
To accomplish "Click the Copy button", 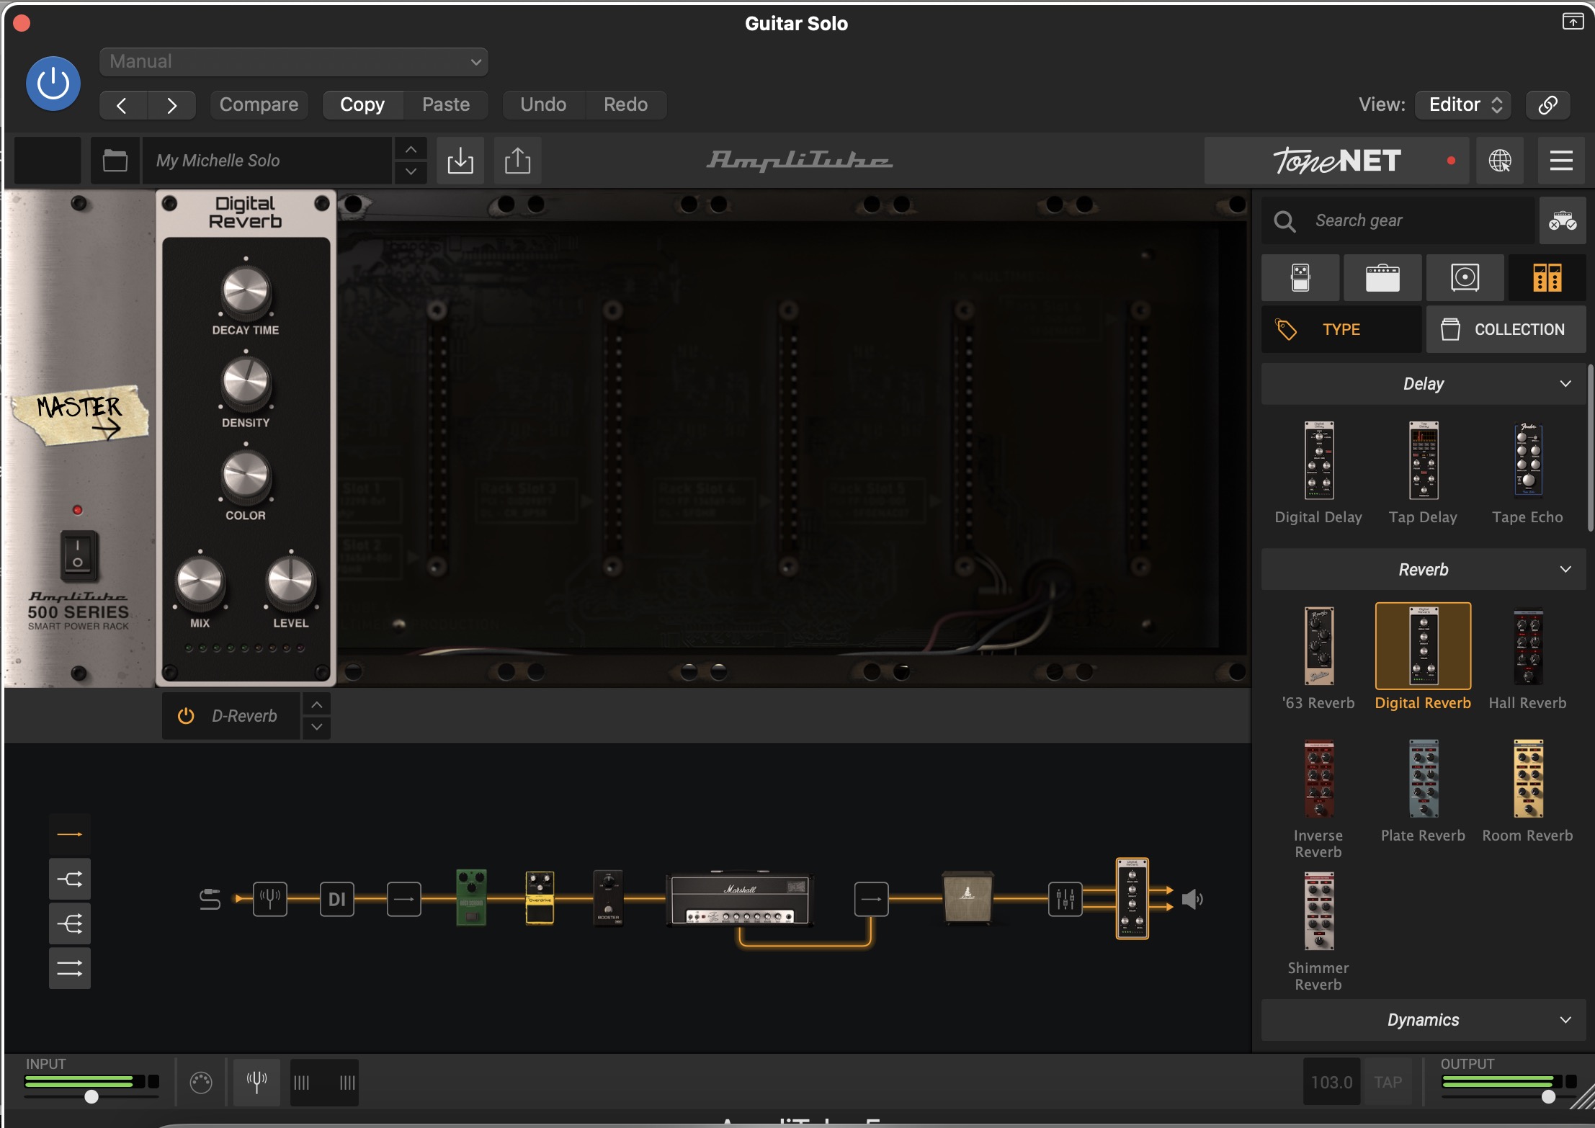I will point(362,105).
